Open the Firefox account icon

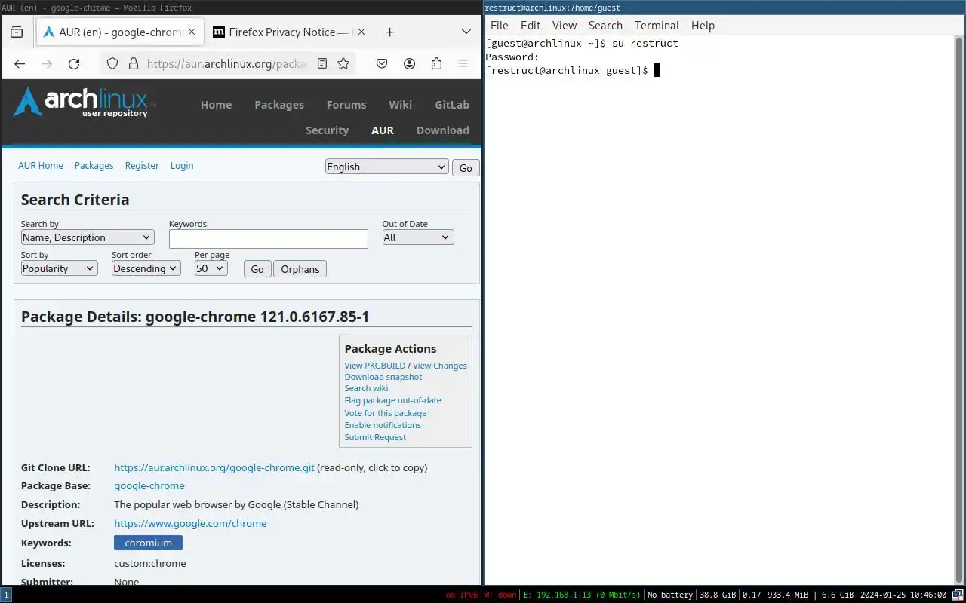409,64
